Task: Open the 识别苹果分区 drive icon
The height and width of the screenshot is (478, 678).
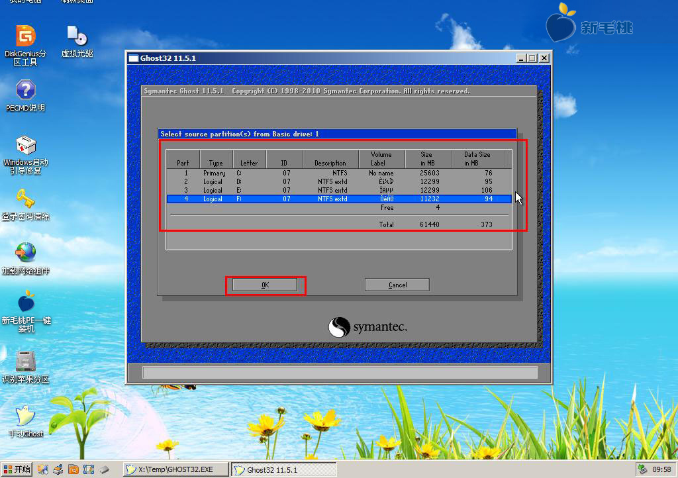Action: (x=26, y=361)
